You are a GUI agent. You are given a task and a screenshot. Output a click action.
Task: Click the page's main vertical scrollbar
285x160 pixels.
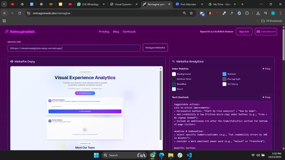[x=284, y=45]
